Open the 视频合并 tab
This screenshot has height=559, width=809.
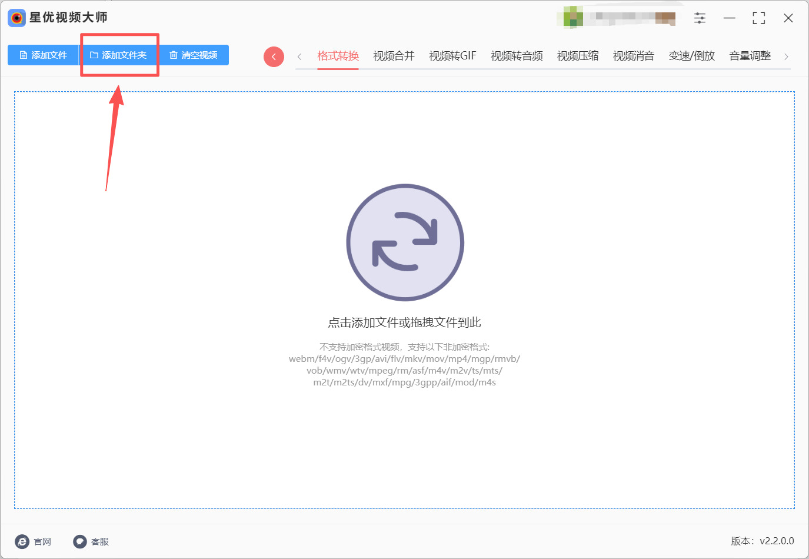[x=394, y=56]
